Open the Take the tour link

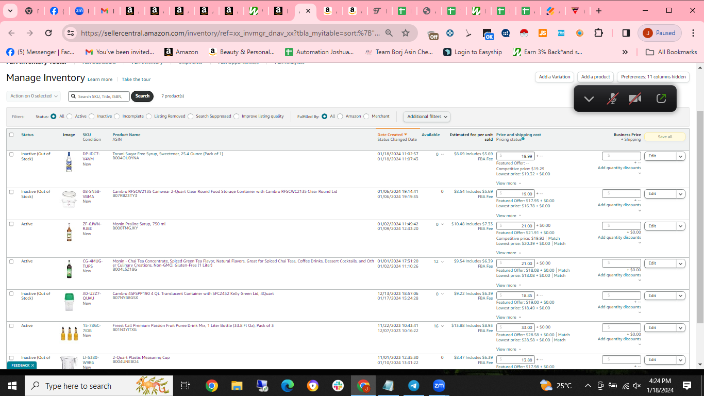[136, 79]
